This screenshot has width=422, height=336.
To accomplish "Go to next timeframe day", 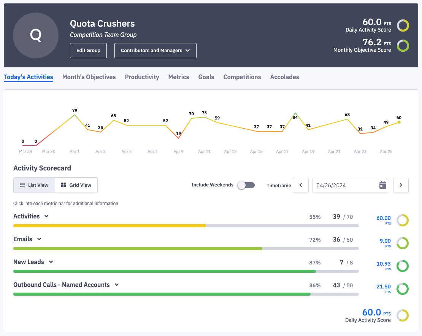I will click(401, 185).
